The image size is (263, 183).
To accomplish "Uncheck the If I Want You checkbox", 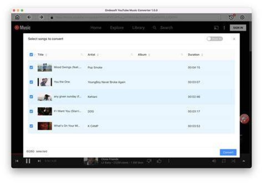I will click(x=31, y=111).
